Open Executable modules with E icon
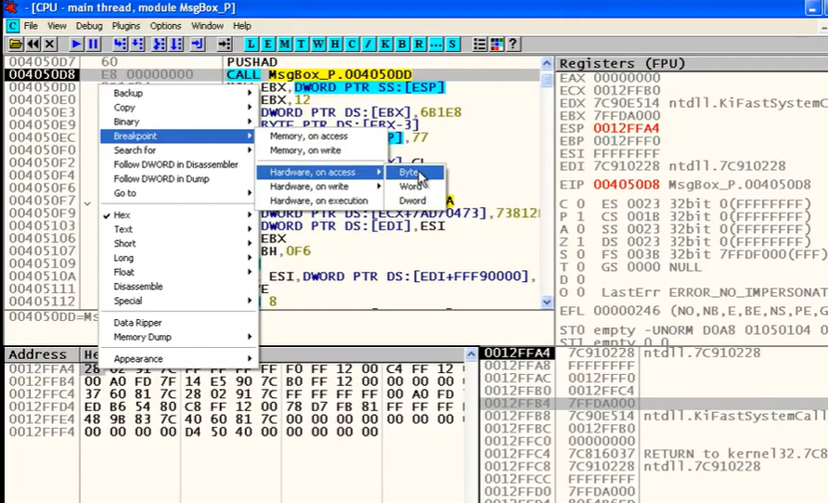The height and width of the screenshot is (503, 828). pos(267,45)
